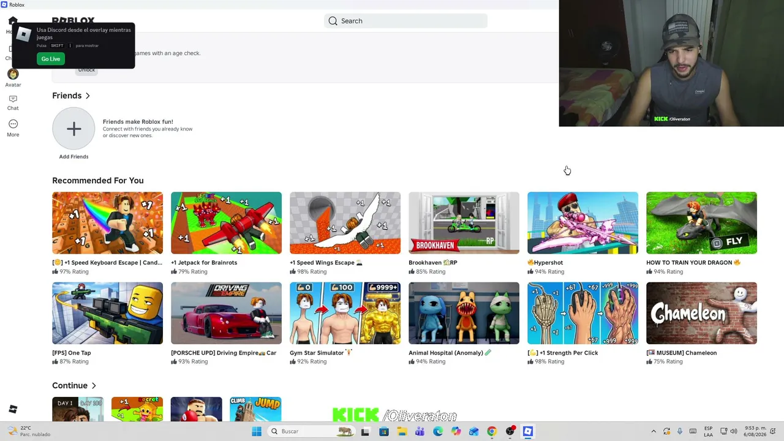Open +1 Speed Wings Escape thumbnail

coord(345,223)
